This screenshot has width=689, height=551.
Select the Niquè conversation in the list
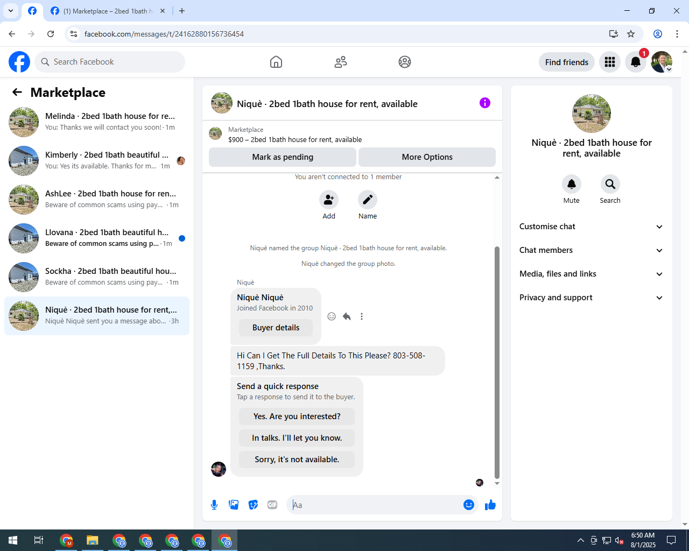click(x=97, y=316)
